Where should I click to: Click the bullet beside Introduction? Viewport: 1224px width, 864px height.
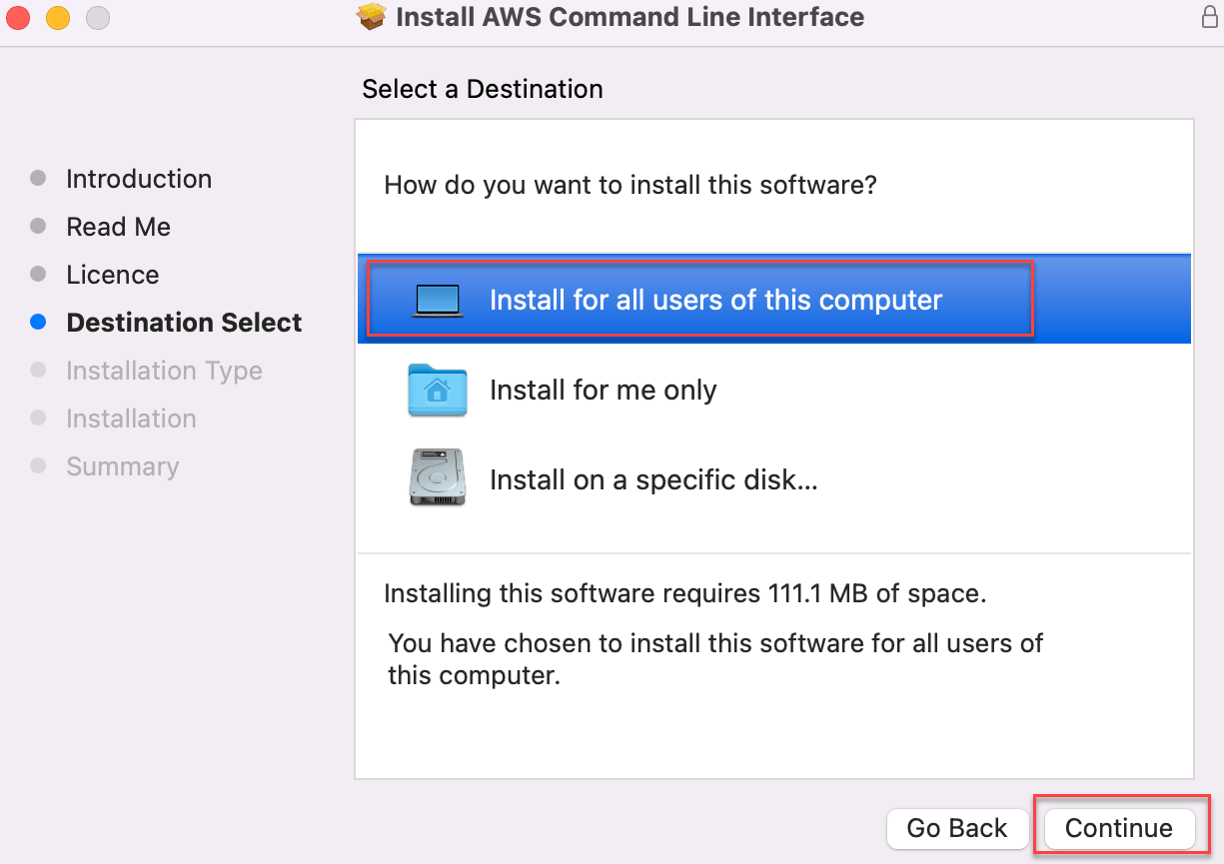point(38,179)
